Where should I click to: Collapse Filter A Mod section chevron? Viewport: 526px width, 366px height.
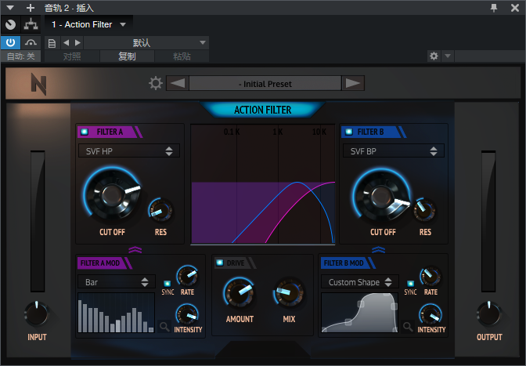tap(135, 249)
